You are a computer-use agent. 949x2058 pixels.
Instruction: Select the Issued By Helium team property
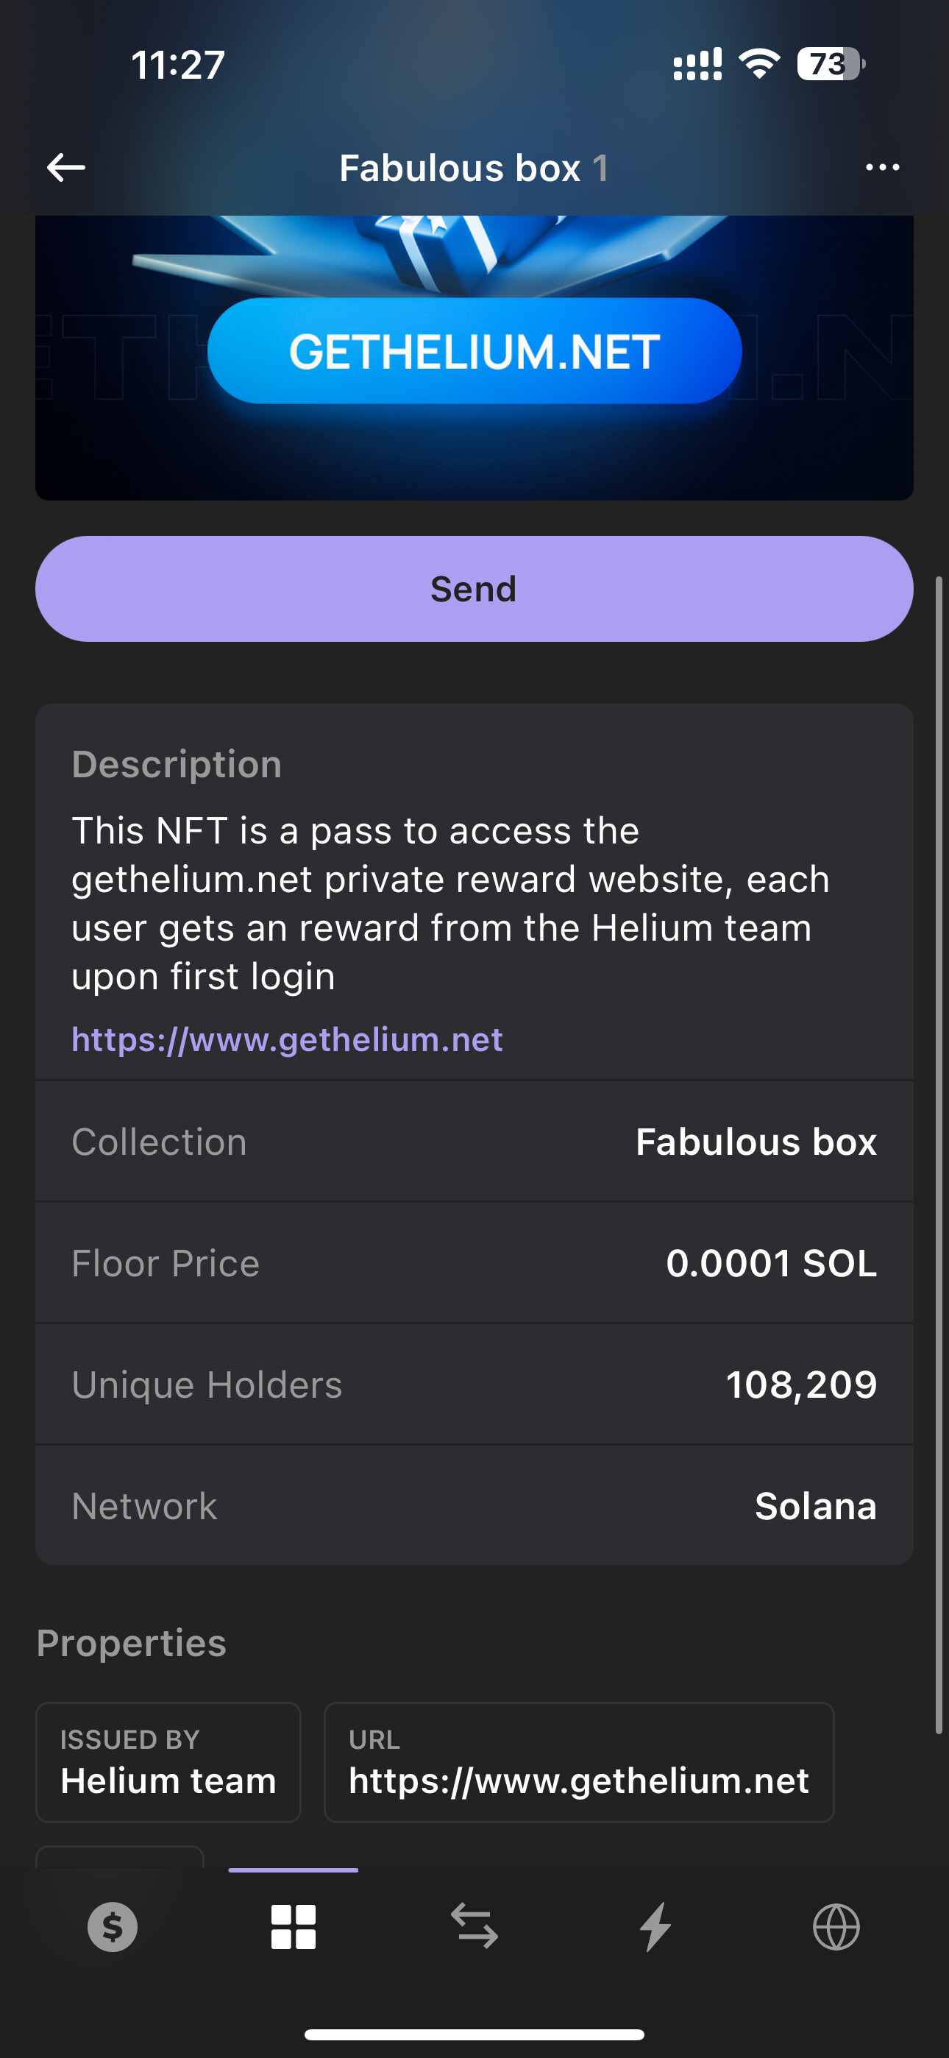tap(168, 1762)
